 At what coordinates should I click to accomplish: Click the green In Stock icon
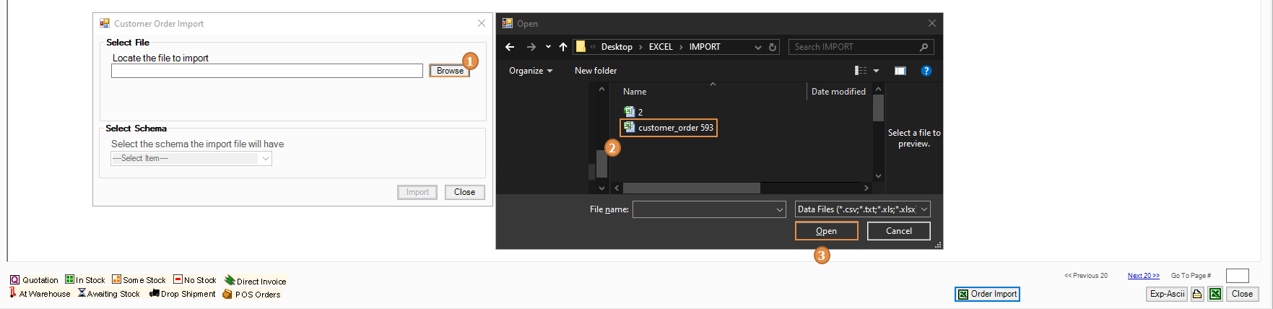click(69, 279)
